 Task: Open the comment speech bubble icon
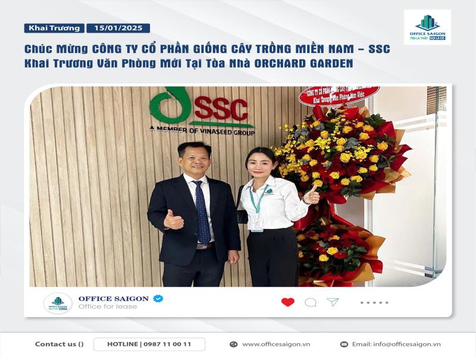pos(310,302)
